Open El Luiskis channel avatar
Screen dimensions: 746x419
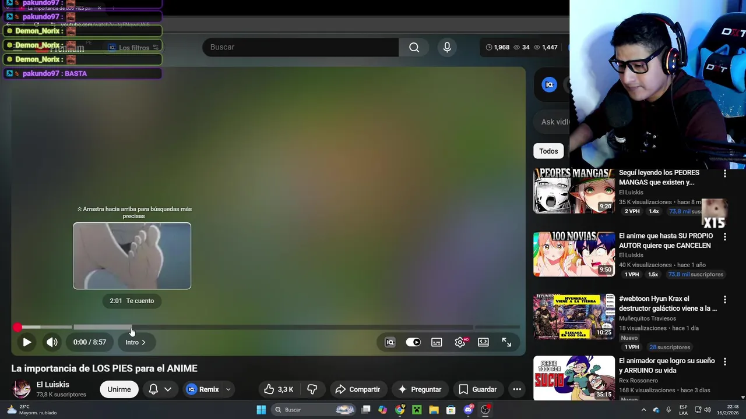pyautogui.click(x=22, y=389)
